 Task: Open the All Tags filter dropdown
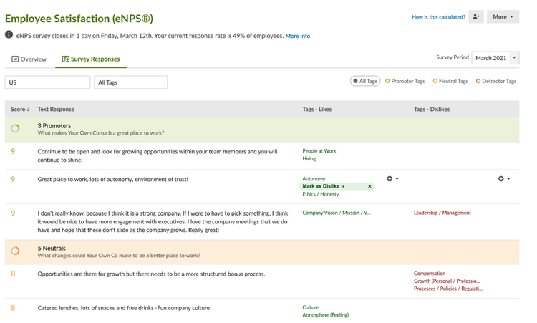pos(131,82)
